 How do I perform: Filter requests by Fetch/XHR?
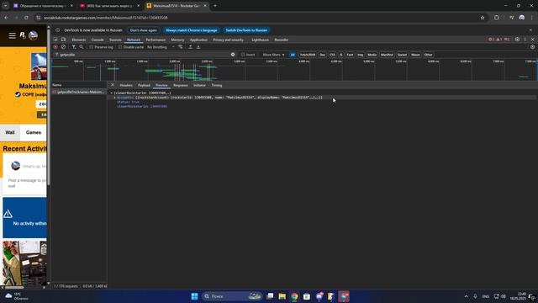(x=308, y=55)
